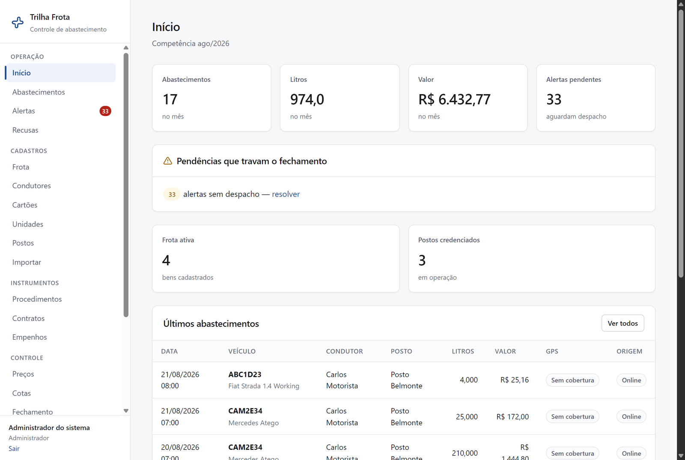Click the LITROS column header
Screen dimensions: 685x460
pos(463,351)
